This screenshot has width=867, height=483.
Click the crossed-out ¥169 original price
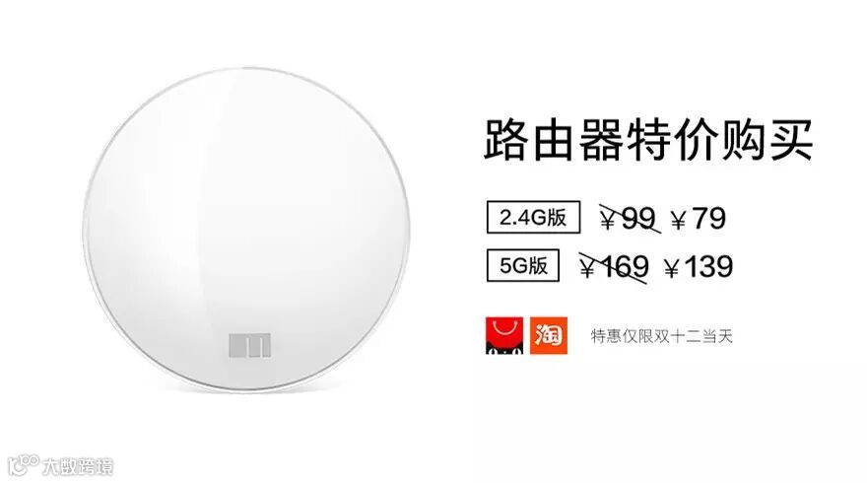click(x=614, y=267)
